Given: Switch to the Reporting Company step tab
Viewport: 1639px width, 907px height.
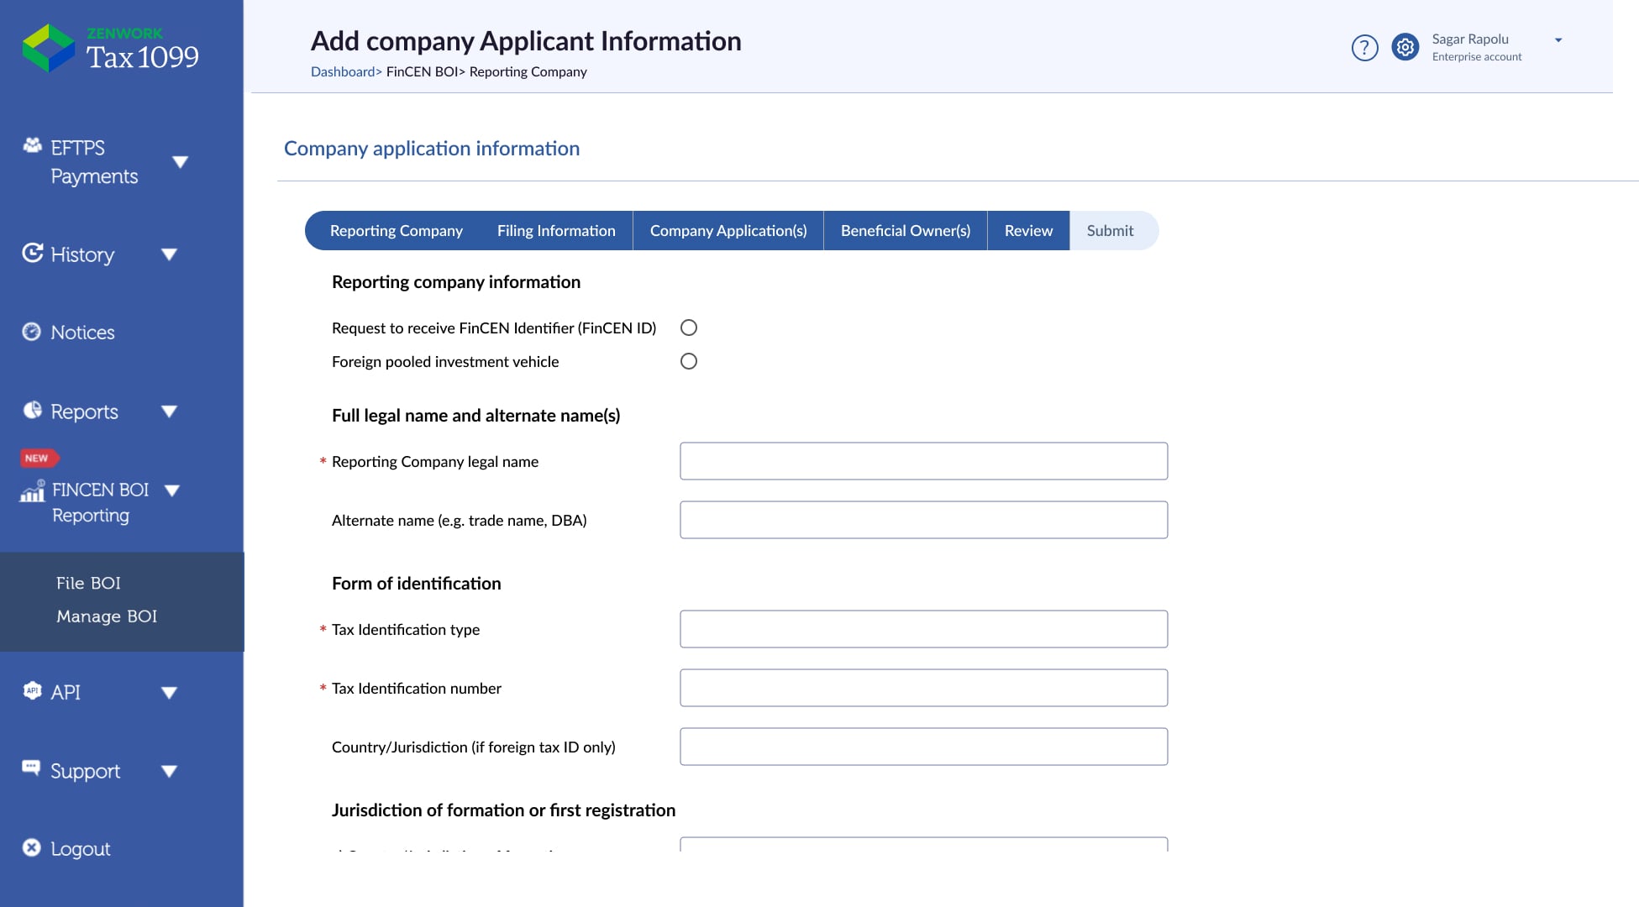Looking at the screenshot, I should pyautogui.click(x=396, y=230).
